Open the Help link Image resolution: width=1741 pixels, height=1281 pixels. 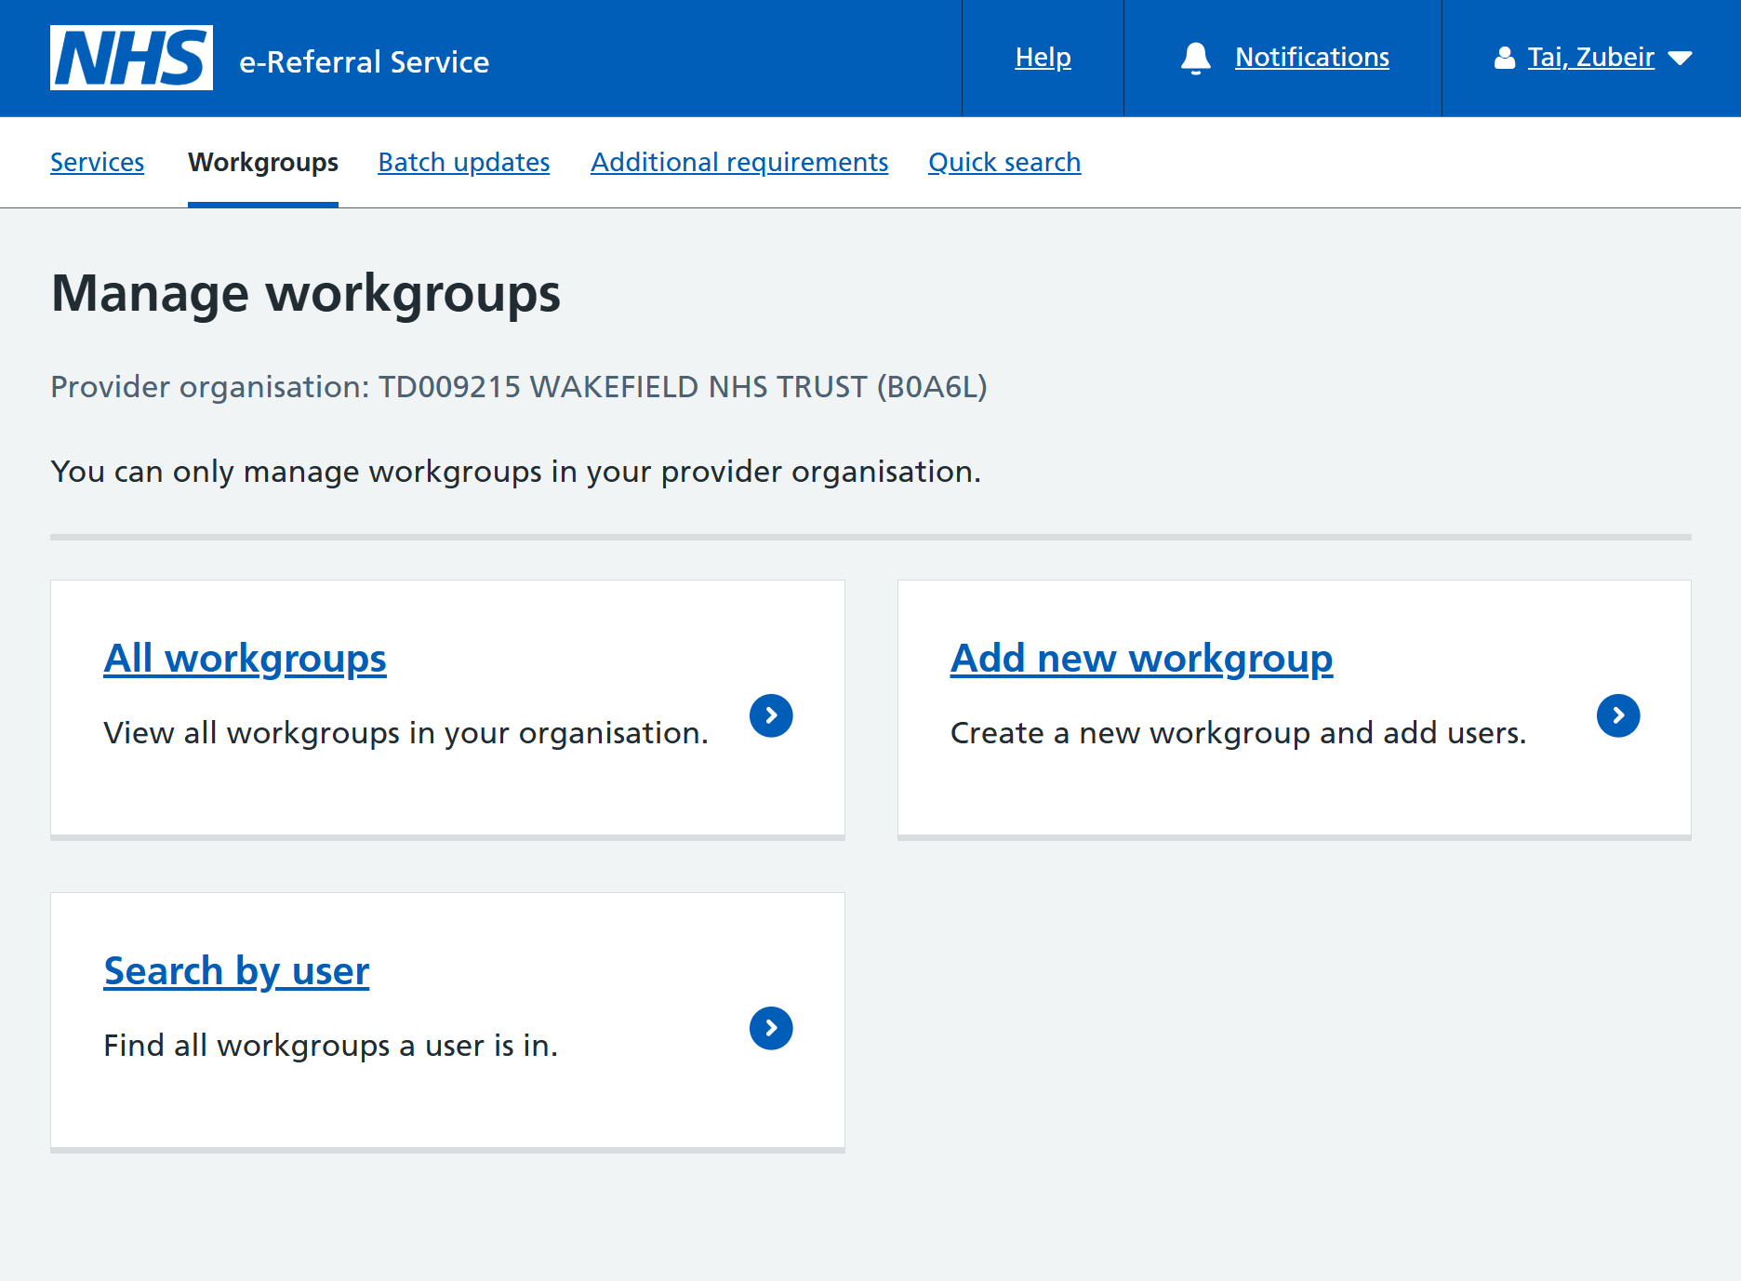click(x=1043, y=58)
